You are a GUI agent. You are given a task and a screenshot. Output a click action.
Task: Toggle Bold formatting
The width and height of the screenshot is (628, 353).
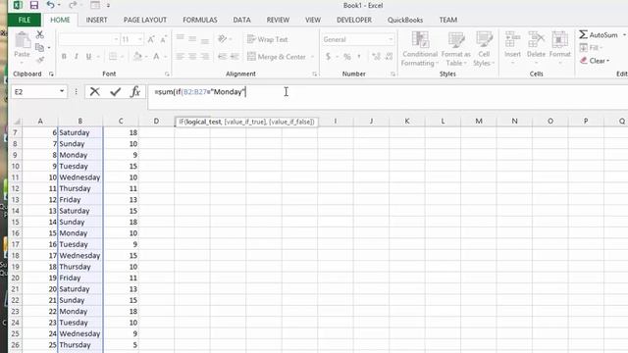pos(64,57)
